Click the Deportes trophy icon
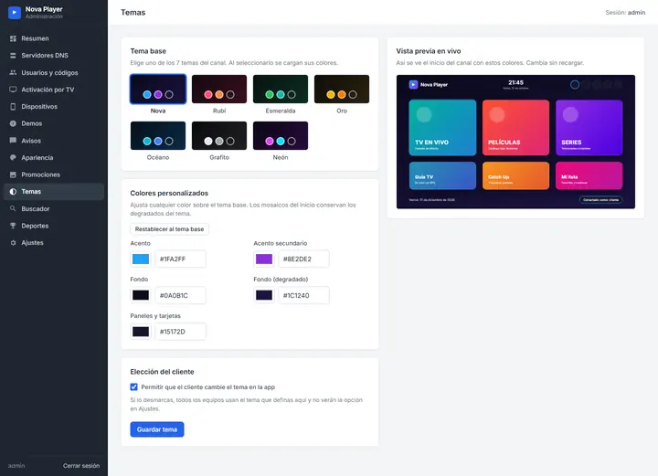Viewport: 658px width, 476px height. tap(13, 226)
